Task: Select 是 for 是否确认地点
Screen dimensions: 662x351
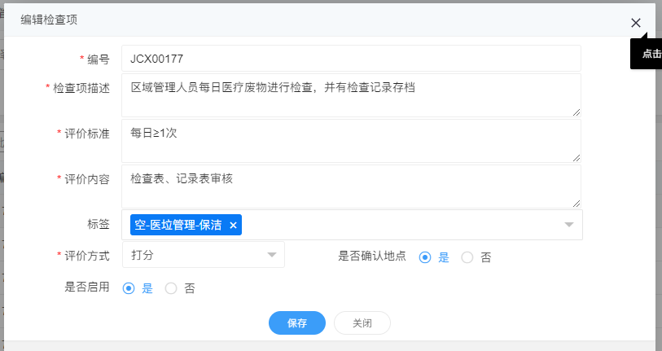Action: (425, 257)
